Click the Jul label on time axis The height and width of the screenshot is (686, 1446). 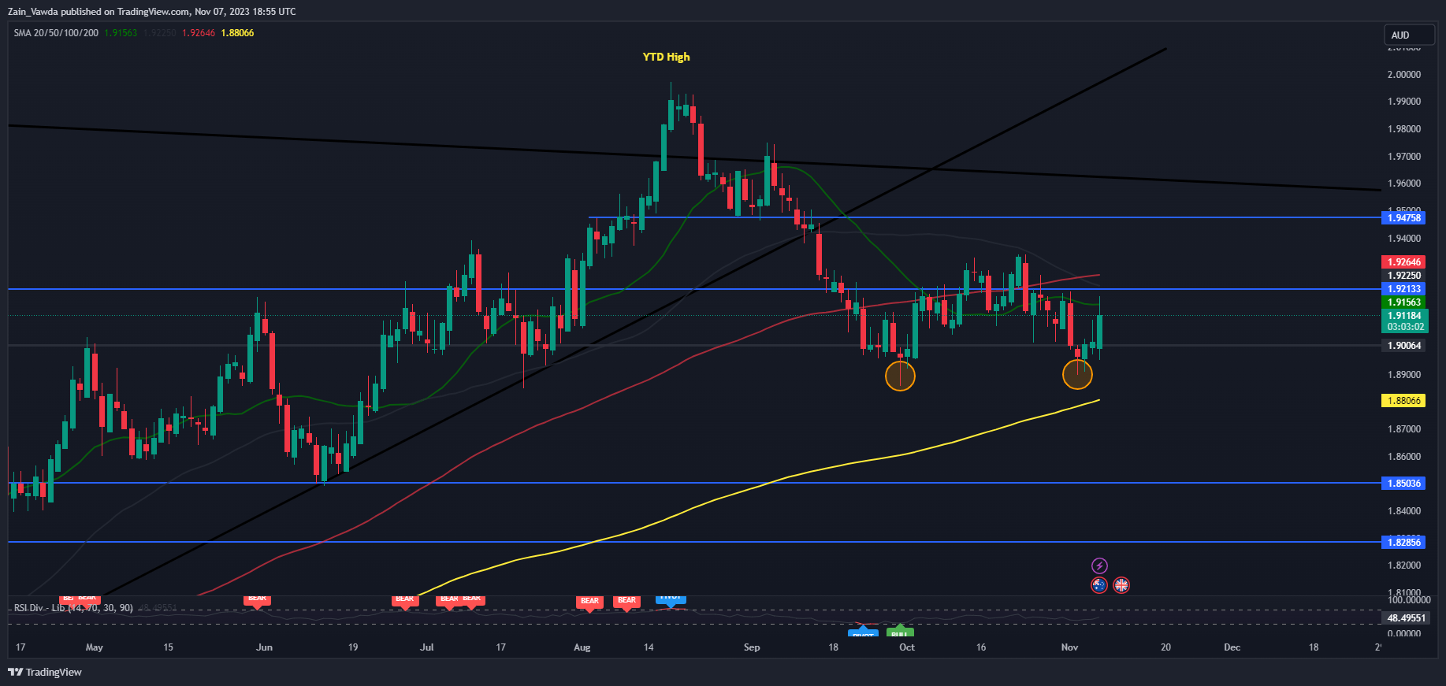coord(427,647)
